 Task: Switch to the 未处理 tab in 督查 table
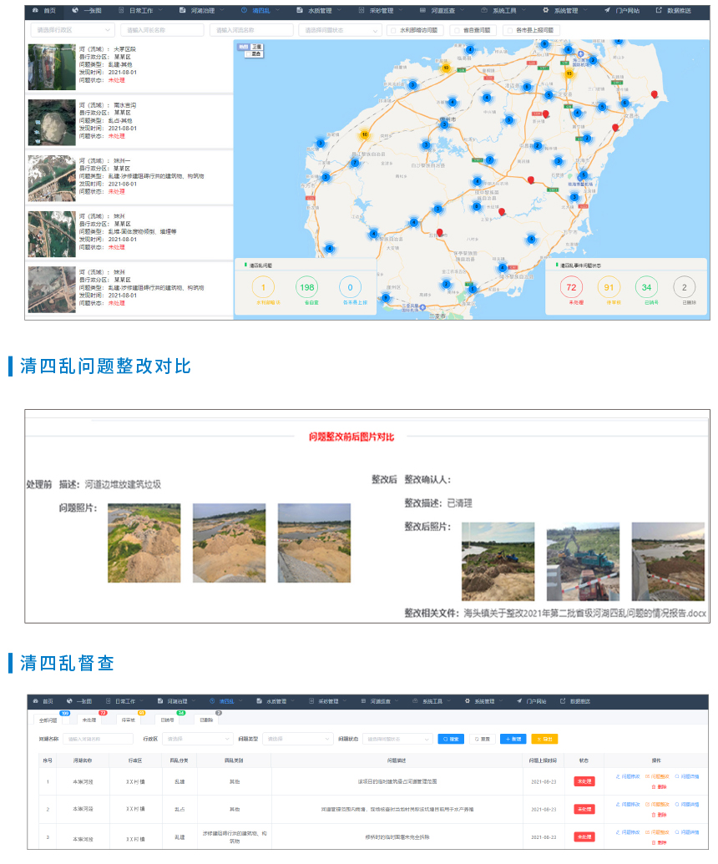point(88,719)
